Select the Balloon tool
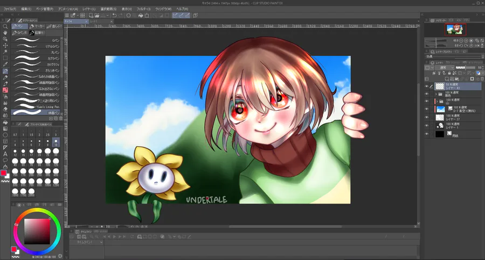Viewport: 485px width, 260px height. [x=5, y=161]
